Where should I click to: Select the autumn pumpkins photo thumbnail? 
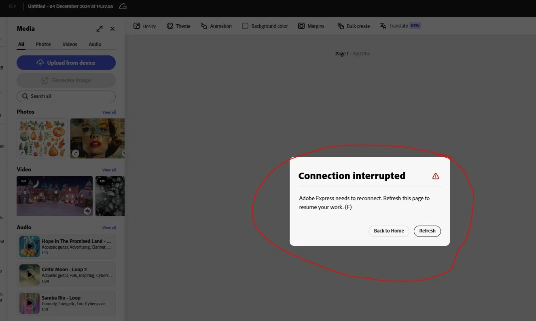(x=42, y=138)
